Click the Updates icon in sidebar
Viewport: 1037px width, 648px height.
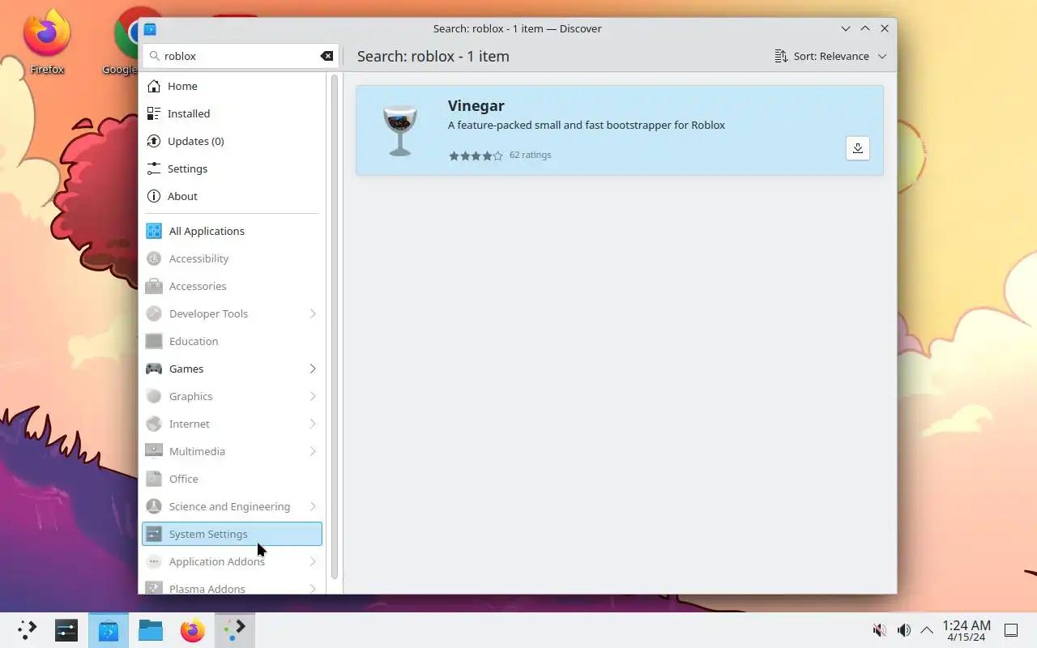point(154,141)
